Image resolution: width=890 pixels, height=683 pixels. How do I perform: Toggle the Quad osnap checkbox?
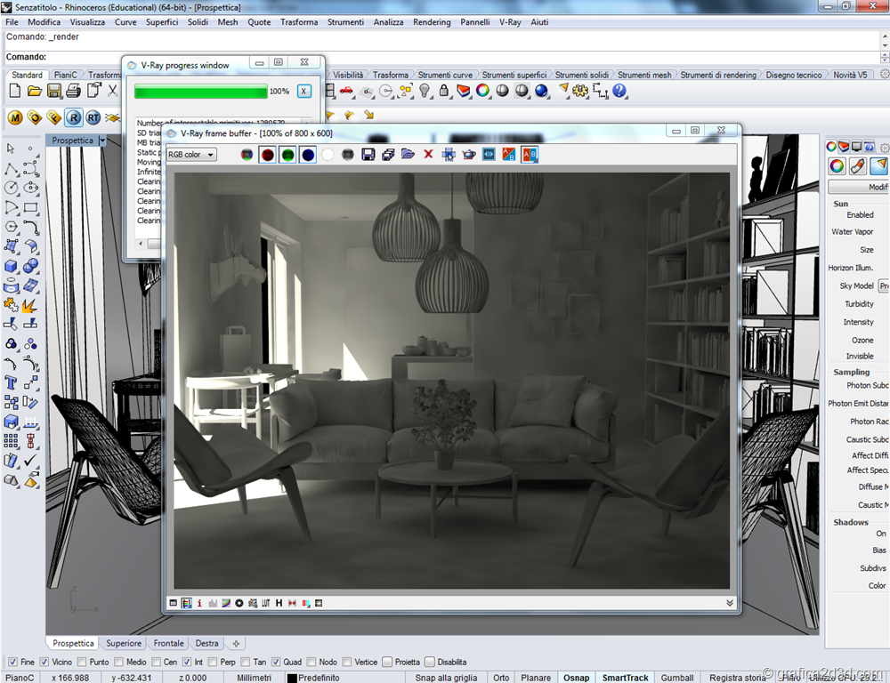276,662
